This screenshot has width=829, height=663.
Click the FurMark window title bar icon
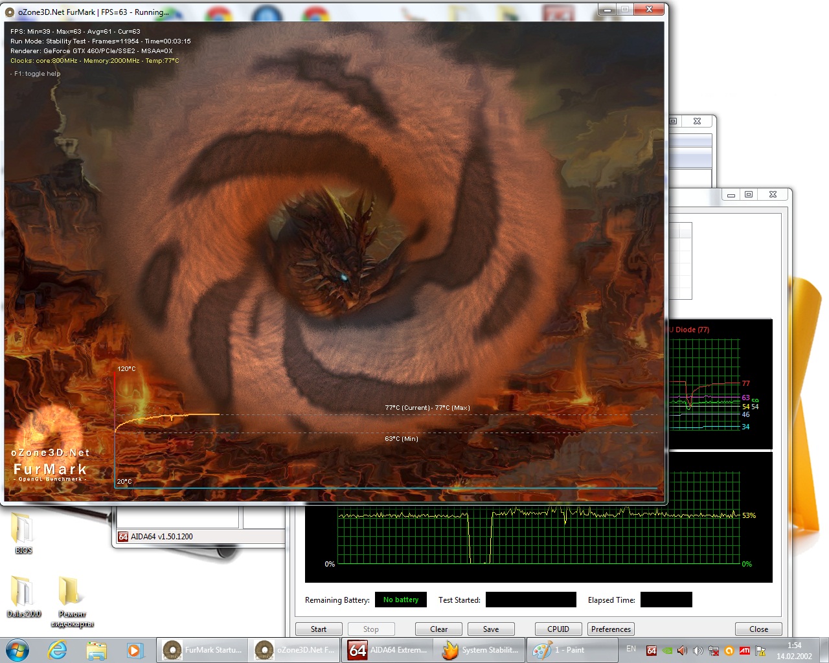pyautogui.click(x=10, y=12)
